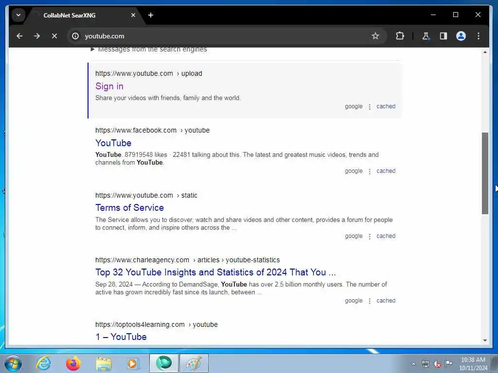Launch Firefox from taskbar

[73, 363]
